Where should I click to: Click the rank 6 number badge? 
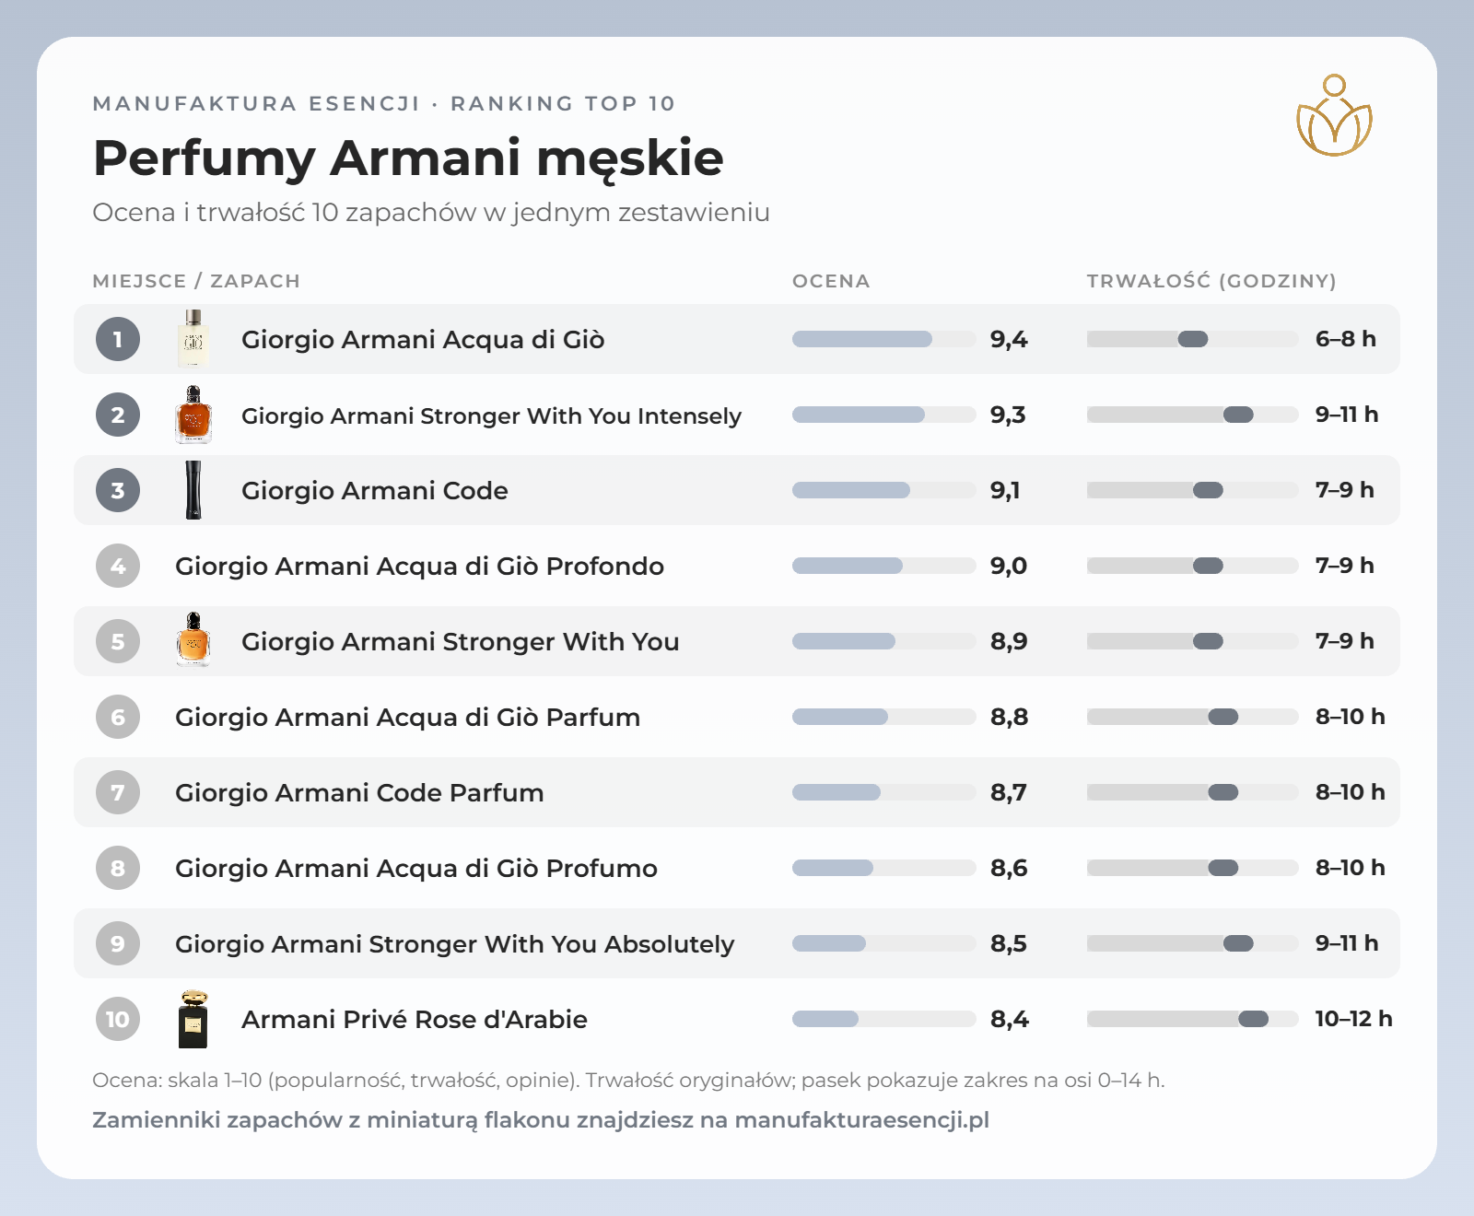click(118, 717)
